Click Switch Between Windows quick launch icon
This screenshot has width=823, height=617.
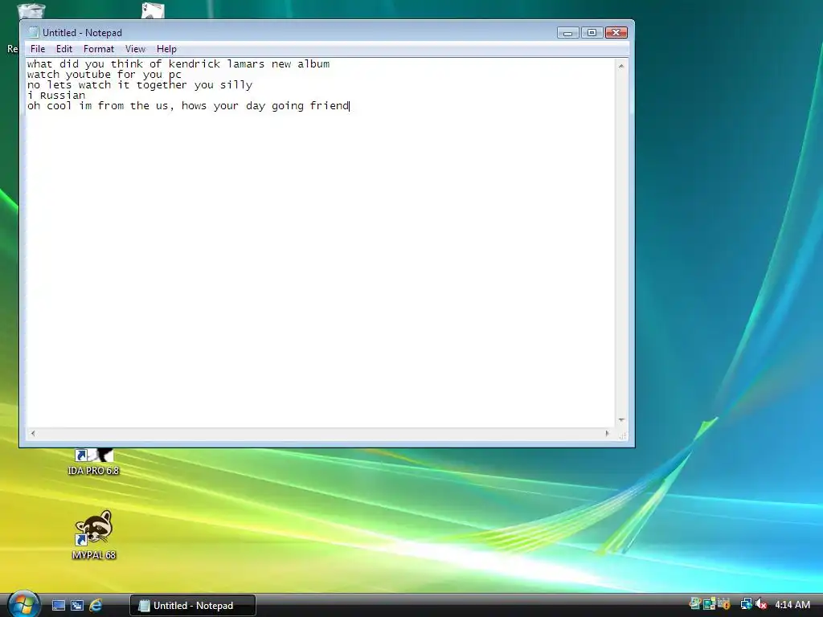77,606
